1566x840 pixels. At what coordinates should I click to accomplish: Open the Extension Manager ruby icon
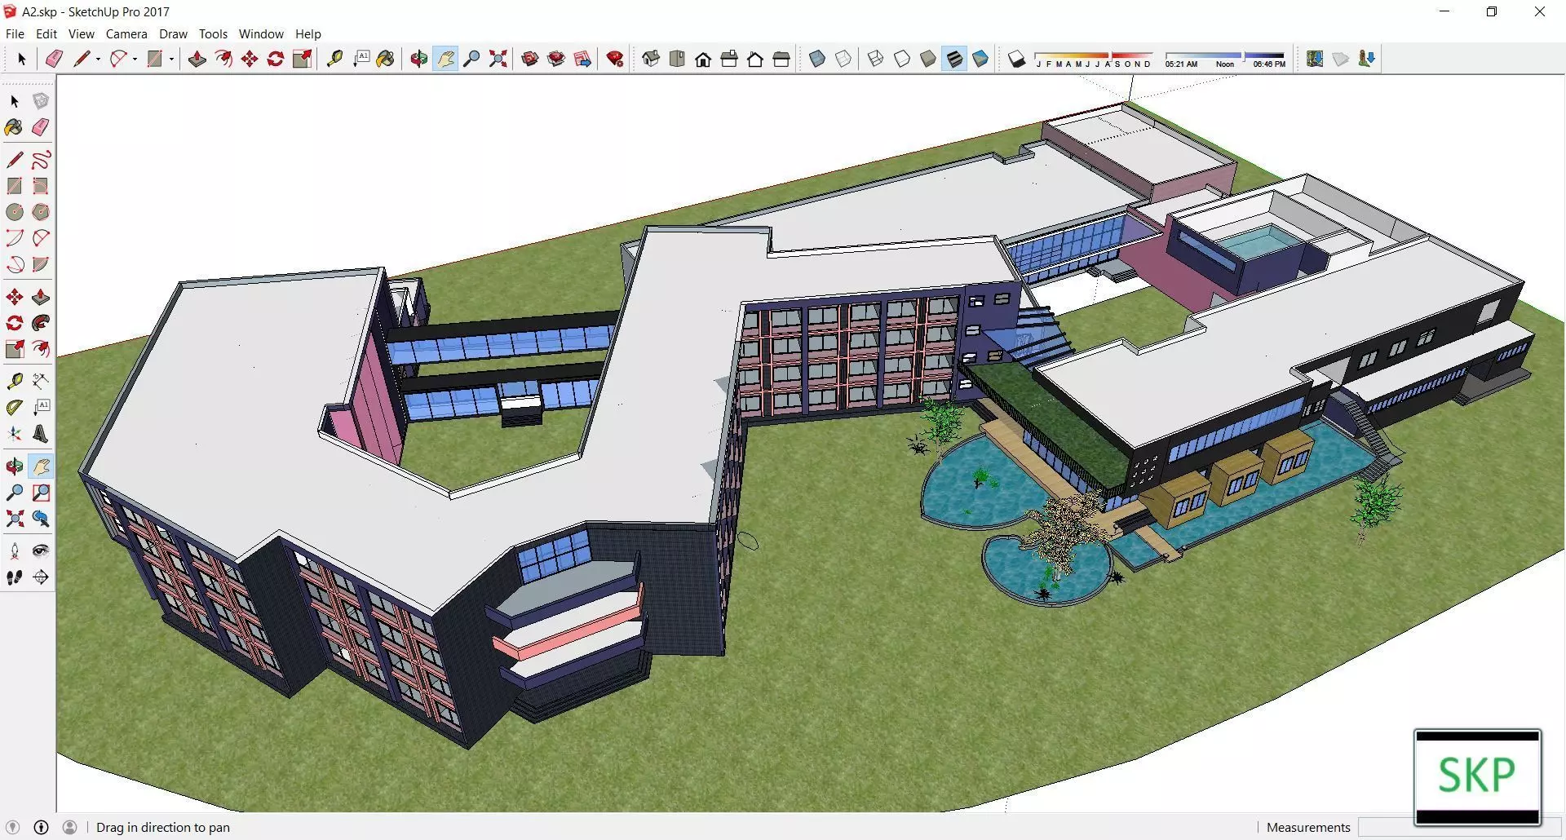click(616, 59)
